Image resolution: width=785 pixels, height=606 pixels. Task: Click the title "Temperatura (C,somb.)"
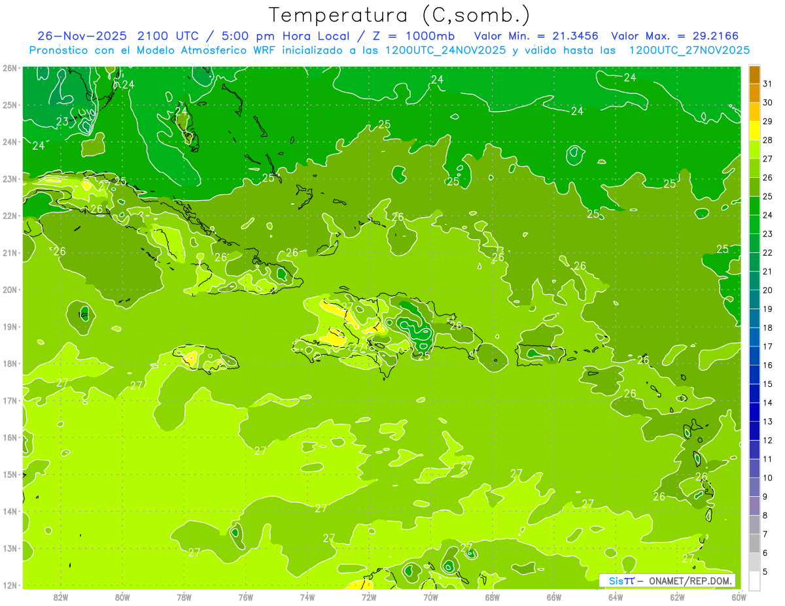[400, 15]
